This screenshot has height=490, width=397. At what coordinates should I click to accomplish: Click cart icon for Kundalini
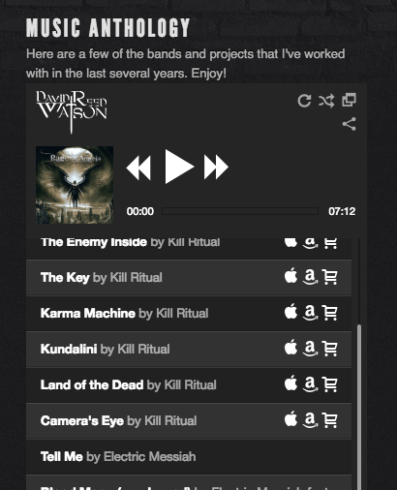(330, 349)
